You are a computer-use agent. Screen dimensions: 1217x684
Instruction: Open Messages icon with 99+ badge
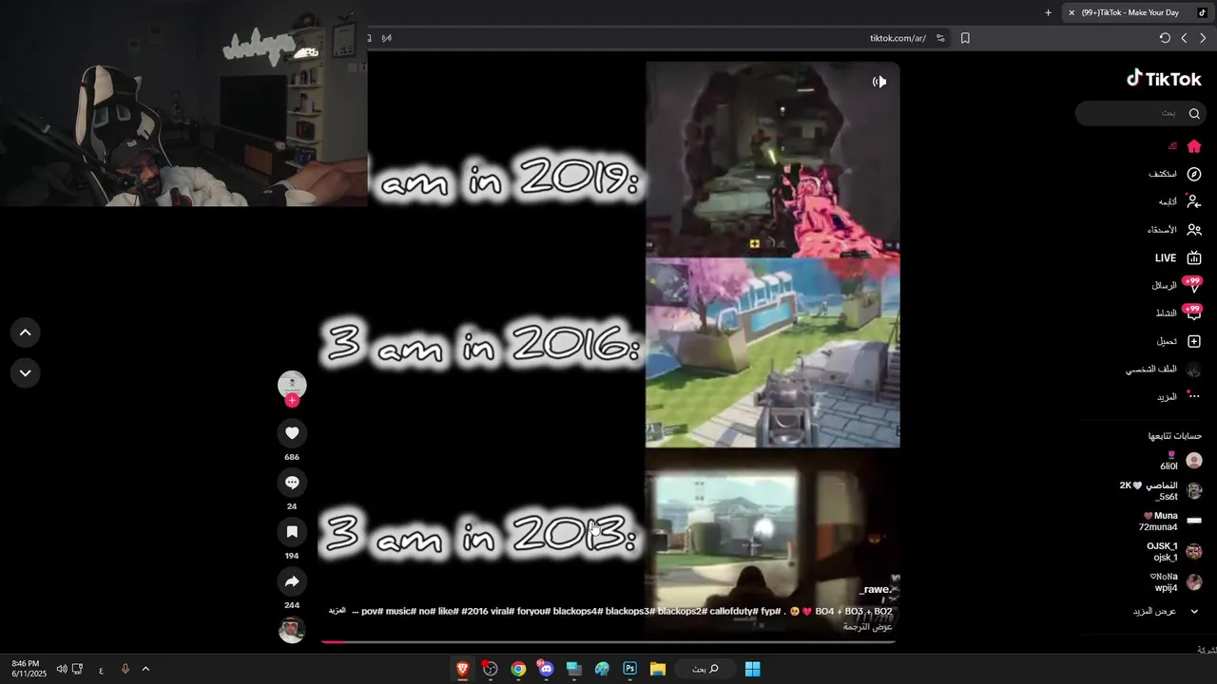pos(1192,285)
